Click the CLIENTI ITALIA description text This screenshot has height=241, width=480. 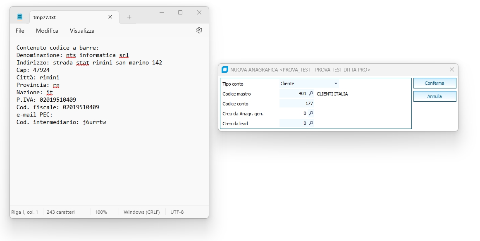pos(332,94)
